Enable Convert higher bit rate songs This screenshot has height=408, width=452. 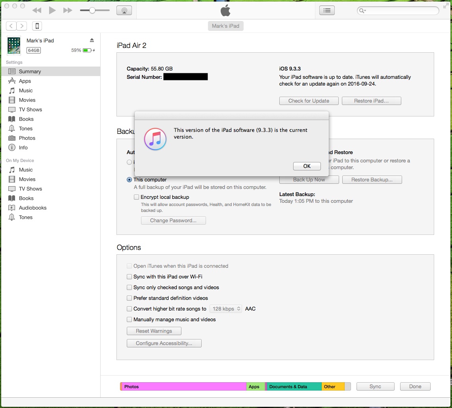130,309
